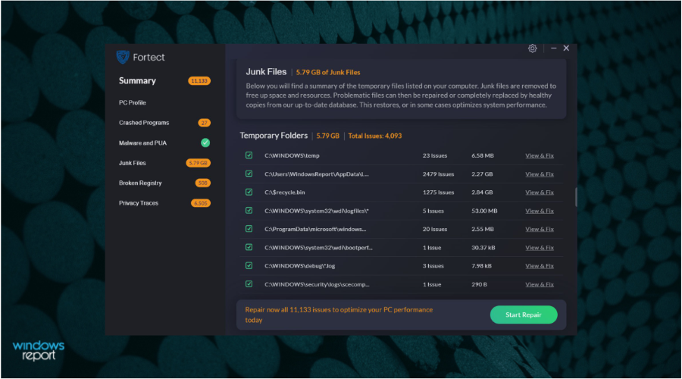Uncheck the C:\Users\WindowsReport\AppData checkbox
Screen dimensions: 682x379
pyautogui.click(x=249, y=174)
